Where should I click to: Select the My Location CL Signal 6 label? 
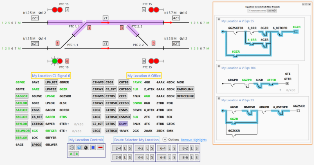51,76
